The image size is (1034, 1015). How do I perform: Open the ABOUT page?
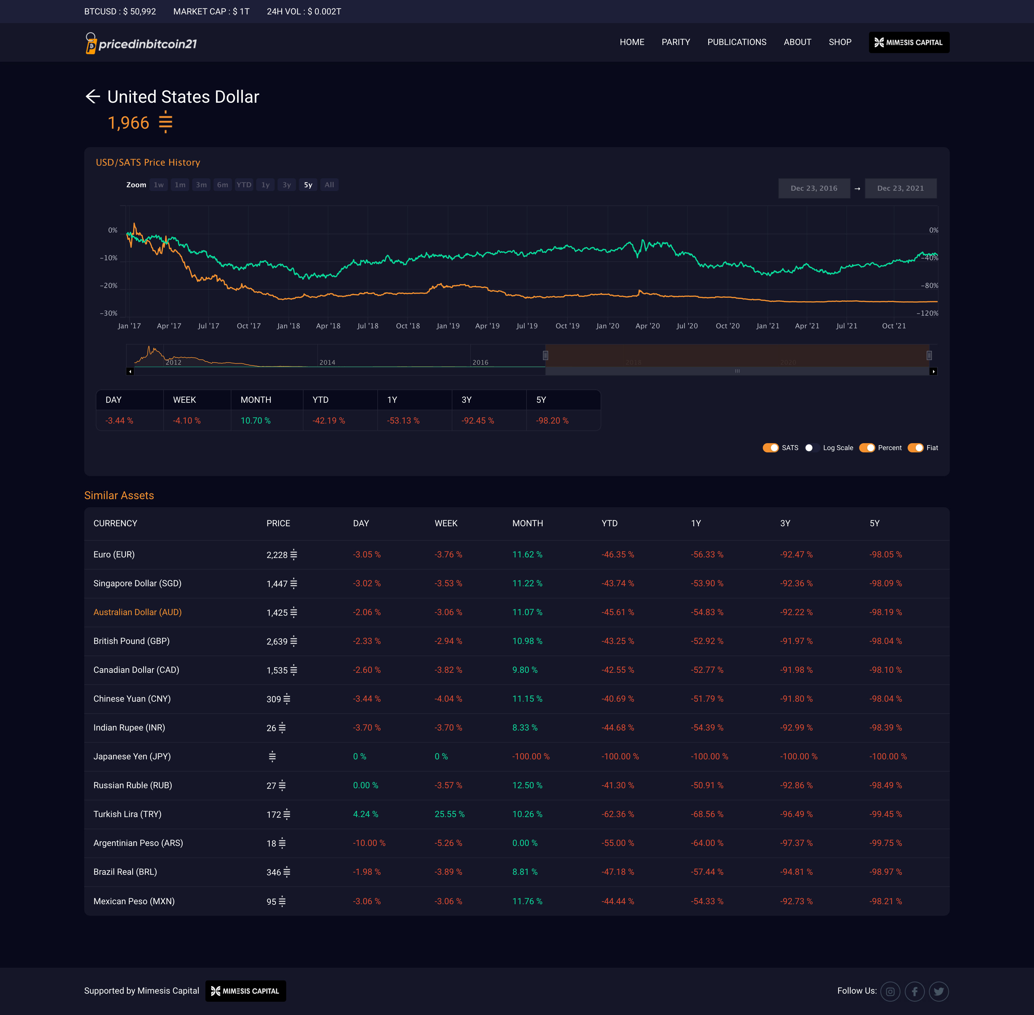(x=797, y=42)
